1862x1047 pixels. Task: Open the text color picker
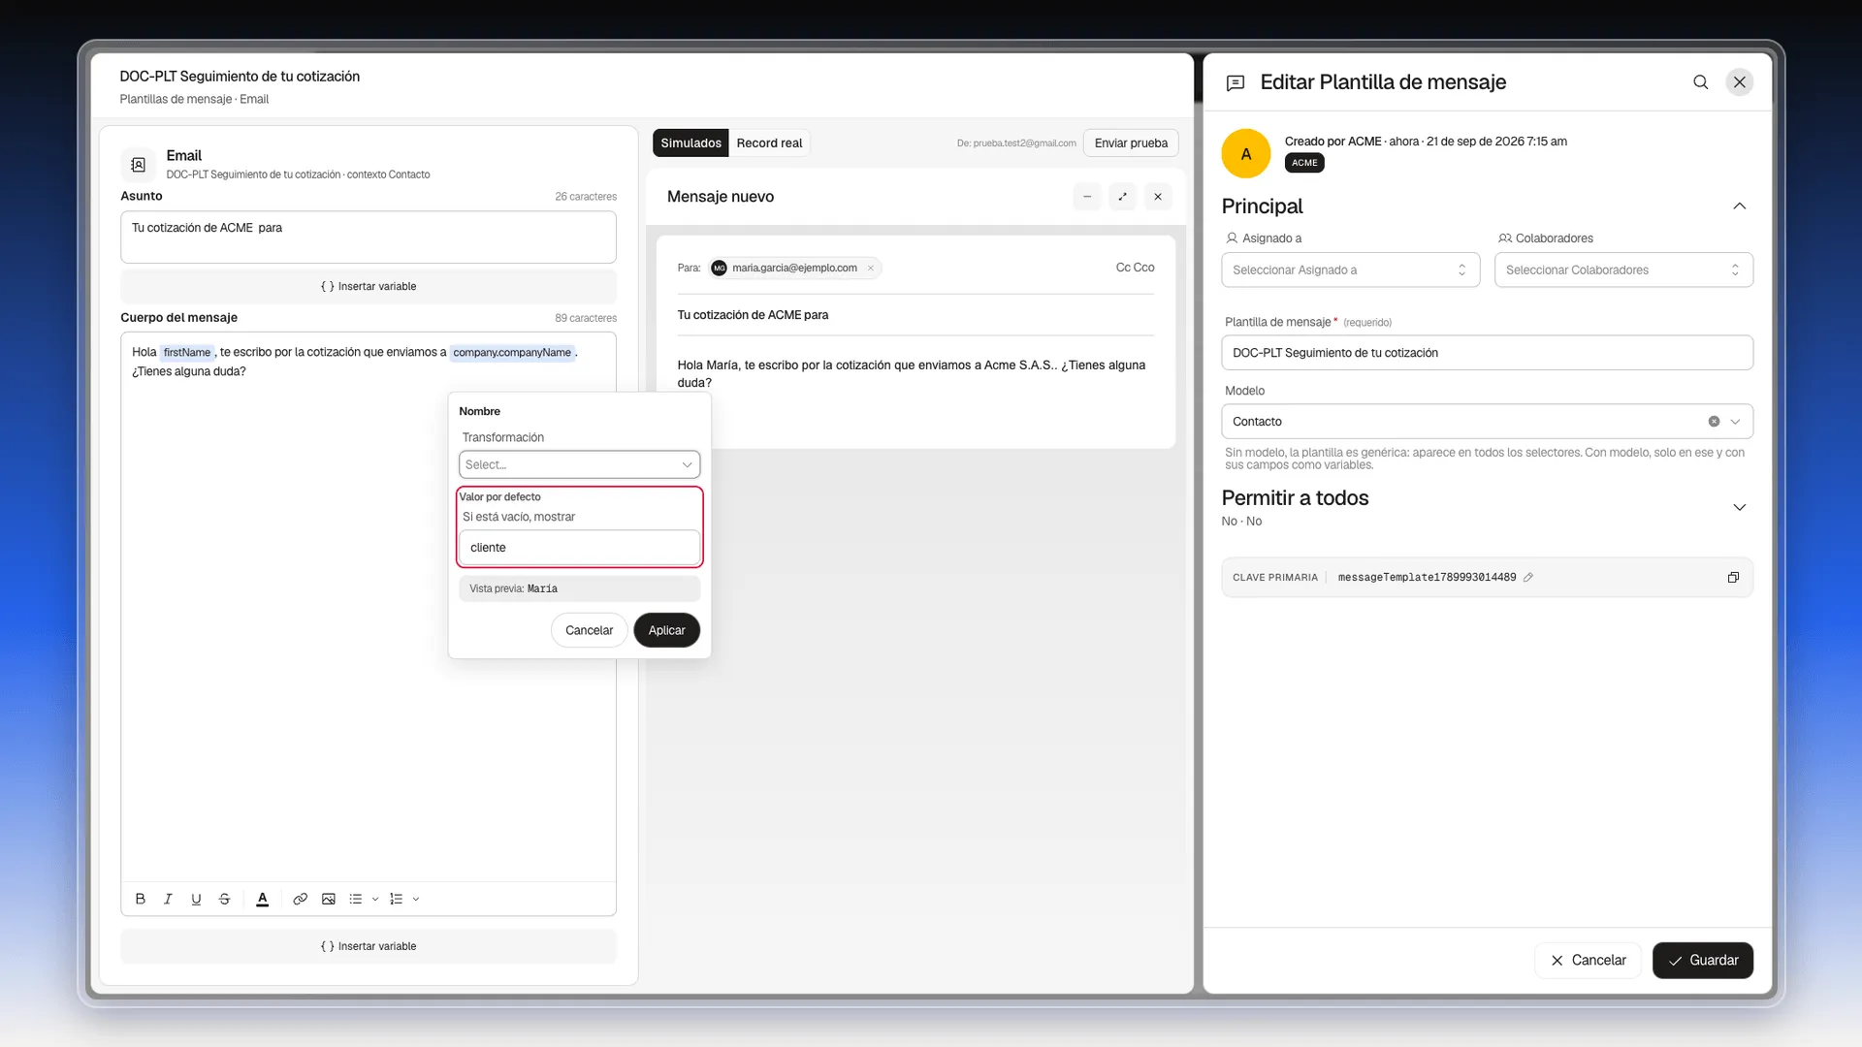[262, 899]
